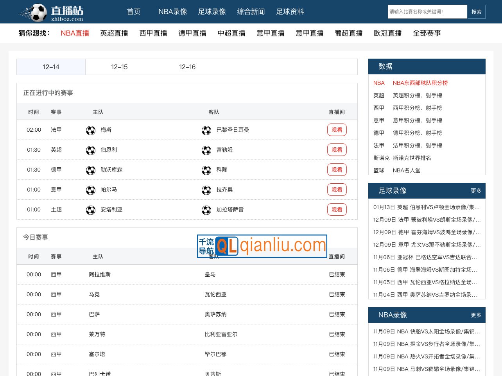The height and width of the screenshot is (376, 502).
Task: Click the team icon beside 拉齐奥
Action: [x=206, y=190]
